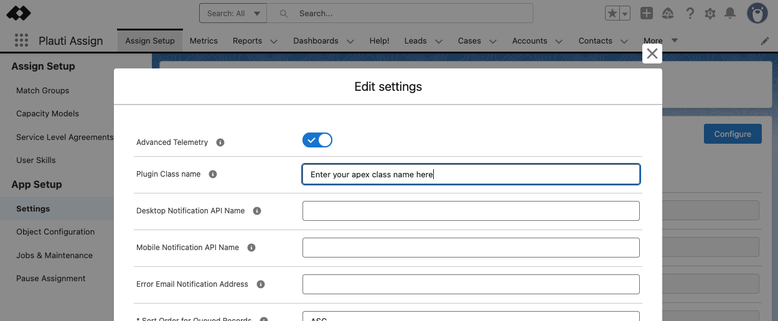Open the More navigation dropdown

click(660, 40)
